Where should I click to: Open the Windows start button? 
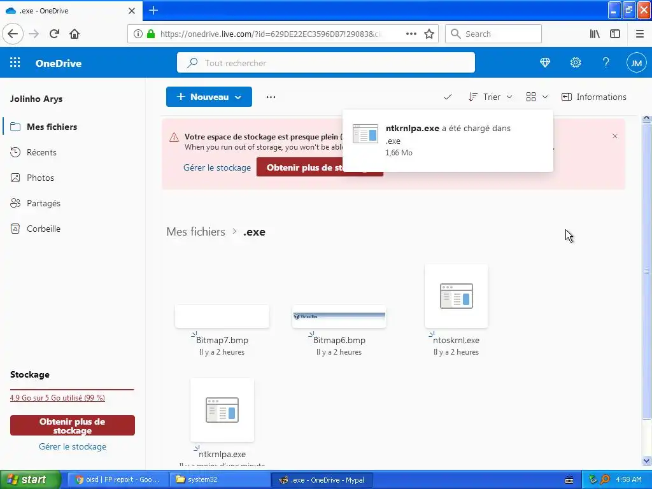[x=31, y=479]
